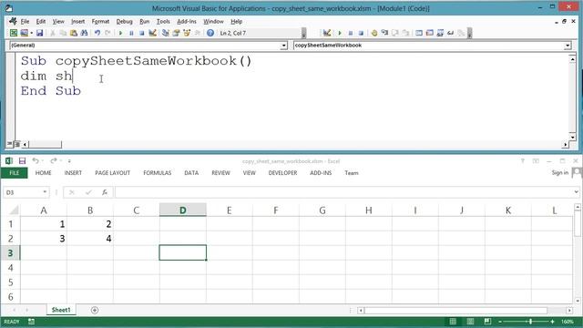Zoom out with minus button in status bar
Viewport: 583px width, 328px height.
500,322
